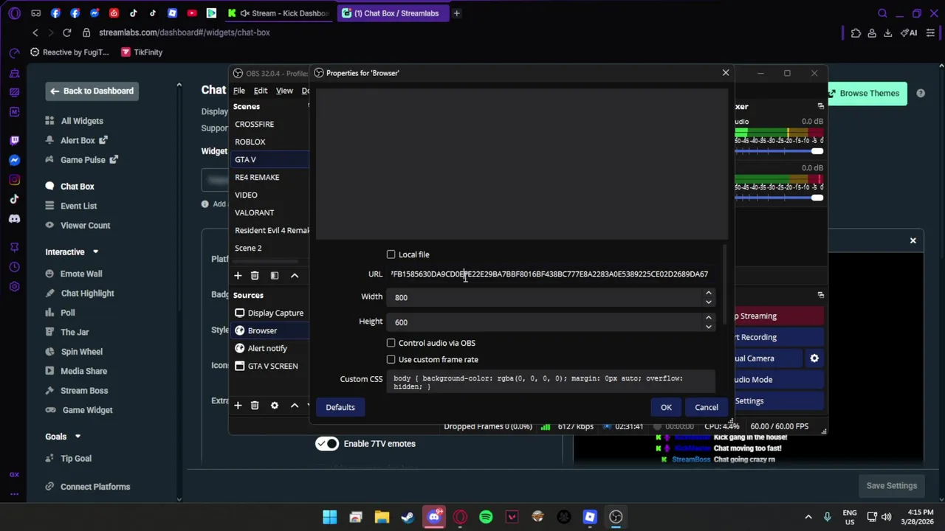Screen dimensions: 945x531
Task: Add a new scene with the plus icon
Action: click(238, 275)
